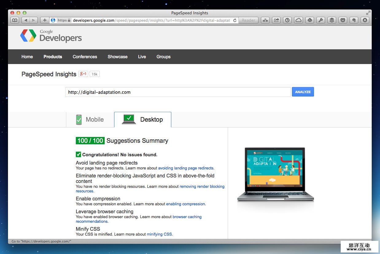Click the Enable compression heading
Viewport: 380px width, 254px height.
click(x=98, y=199)
